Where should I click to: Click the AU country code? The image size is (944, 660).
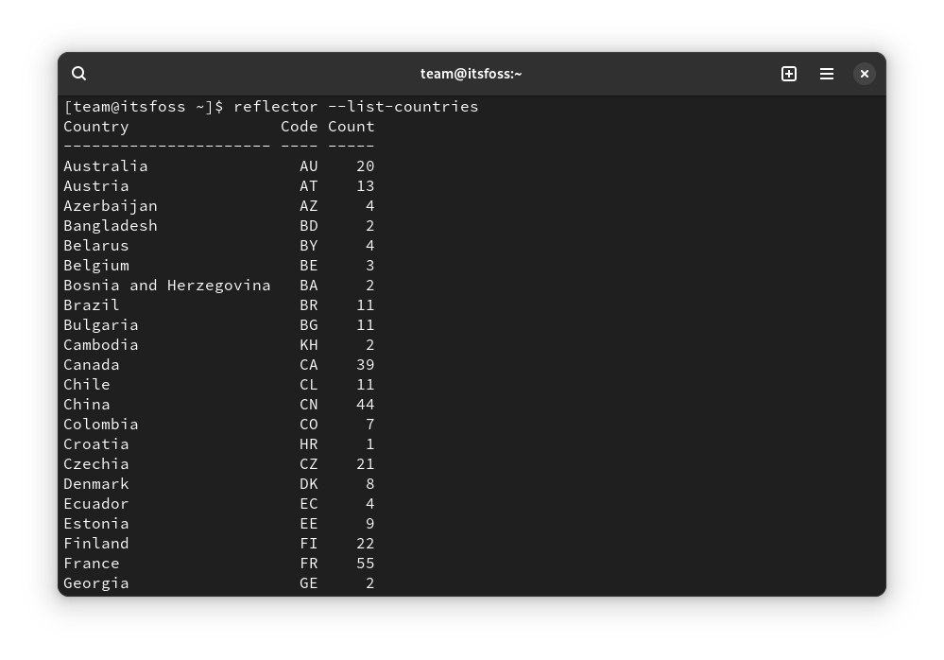tap(309, 166)
